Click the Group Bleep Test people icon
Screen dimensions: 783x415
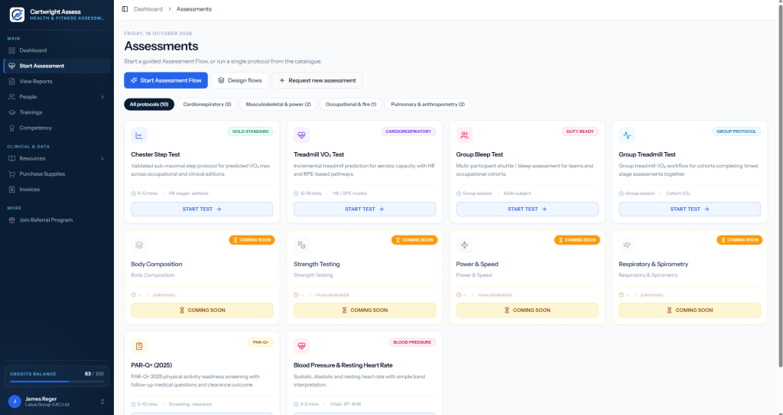coord(464,135)
